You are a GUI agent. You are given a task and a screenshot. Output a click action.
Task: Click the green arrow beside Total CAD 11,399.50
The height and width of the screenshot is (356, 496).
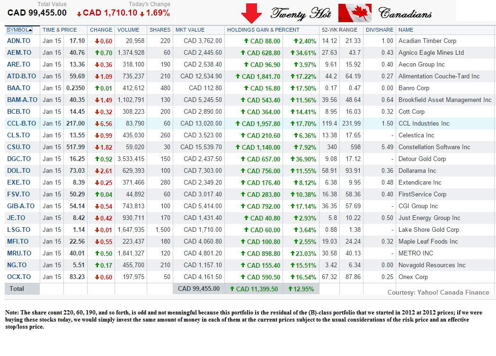tap(232, 288)
